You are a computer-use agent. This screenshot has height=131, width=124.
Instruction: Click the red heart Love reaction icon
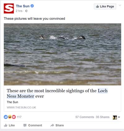pos(14,117)
